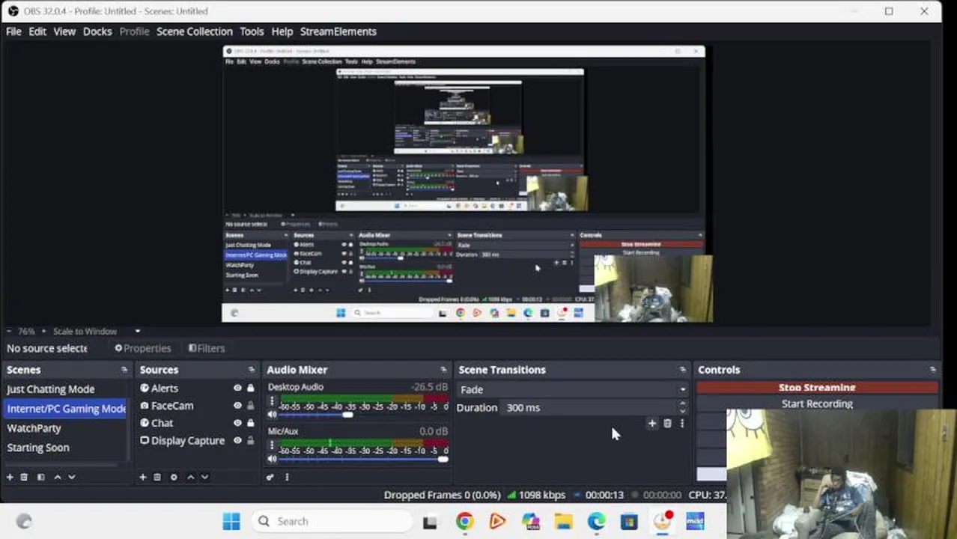
Task: Toggle the FaceCam source lock
Action: (x=250, y=406)
